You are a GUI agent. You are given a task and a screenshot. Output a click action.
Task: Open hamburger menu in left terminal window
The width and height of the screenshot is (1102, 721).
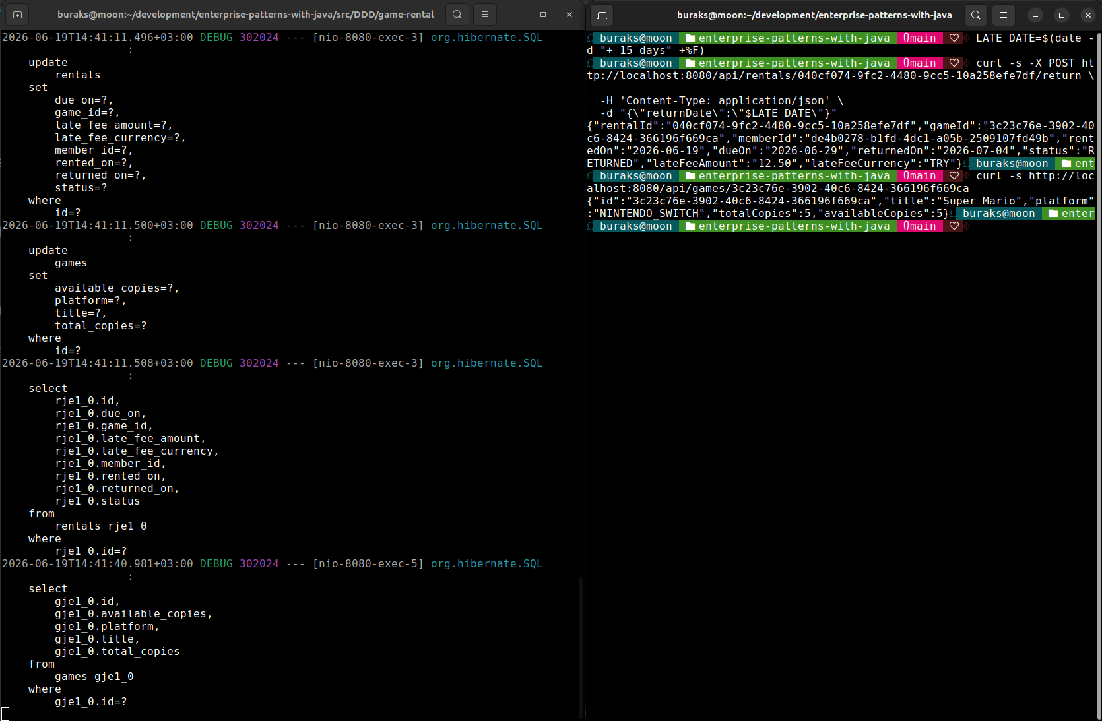[x=485, y=15]
